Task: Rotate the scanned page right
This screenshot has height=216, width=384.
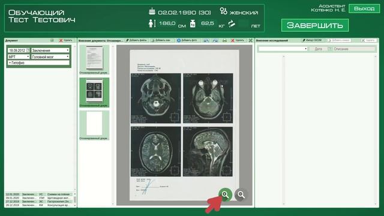Action: tap(215, 40)
